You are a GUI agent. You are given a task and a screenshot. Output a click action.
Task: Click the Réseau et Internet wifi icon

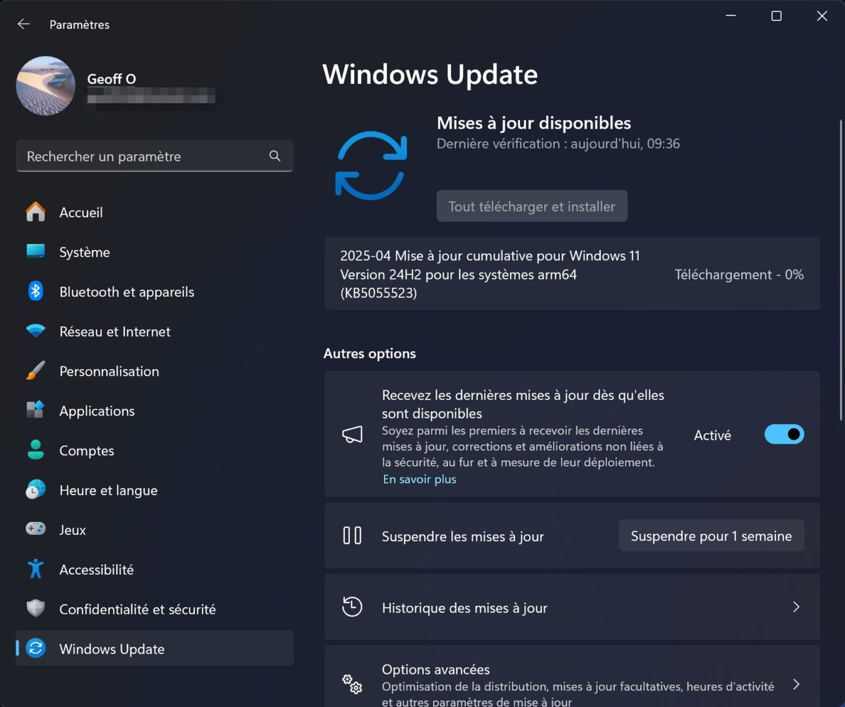35,331
